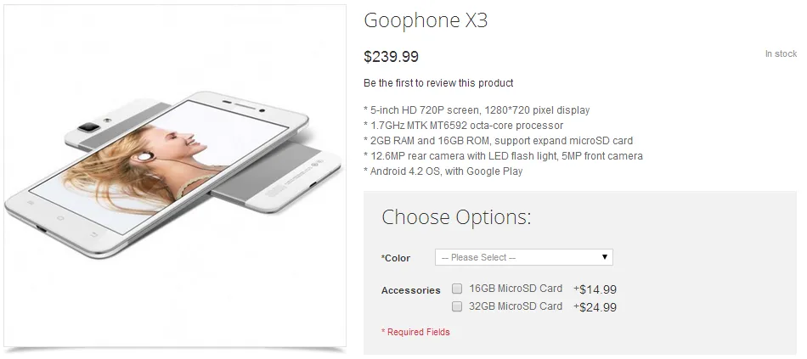Enable the 32GB MicroSD Card checkbox

click(457, 306)
